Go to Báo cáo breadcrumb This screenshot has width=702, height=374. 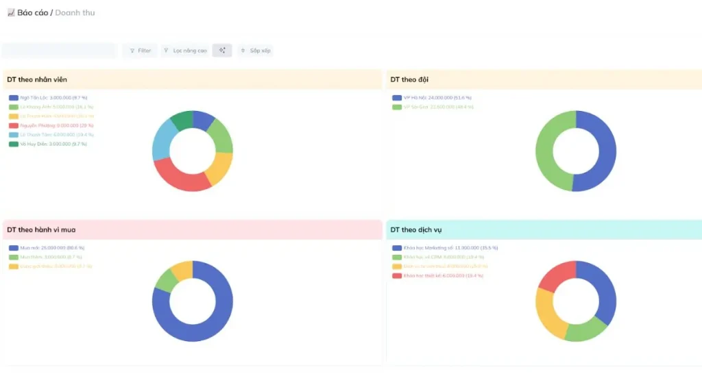tap(33, 12)
